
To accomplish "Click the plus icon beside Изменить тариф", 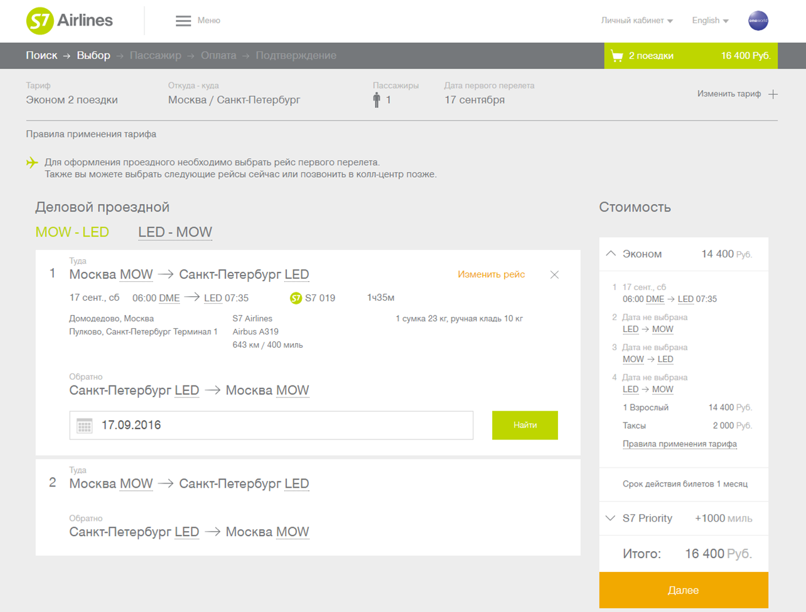I will [x=773, y=94].
